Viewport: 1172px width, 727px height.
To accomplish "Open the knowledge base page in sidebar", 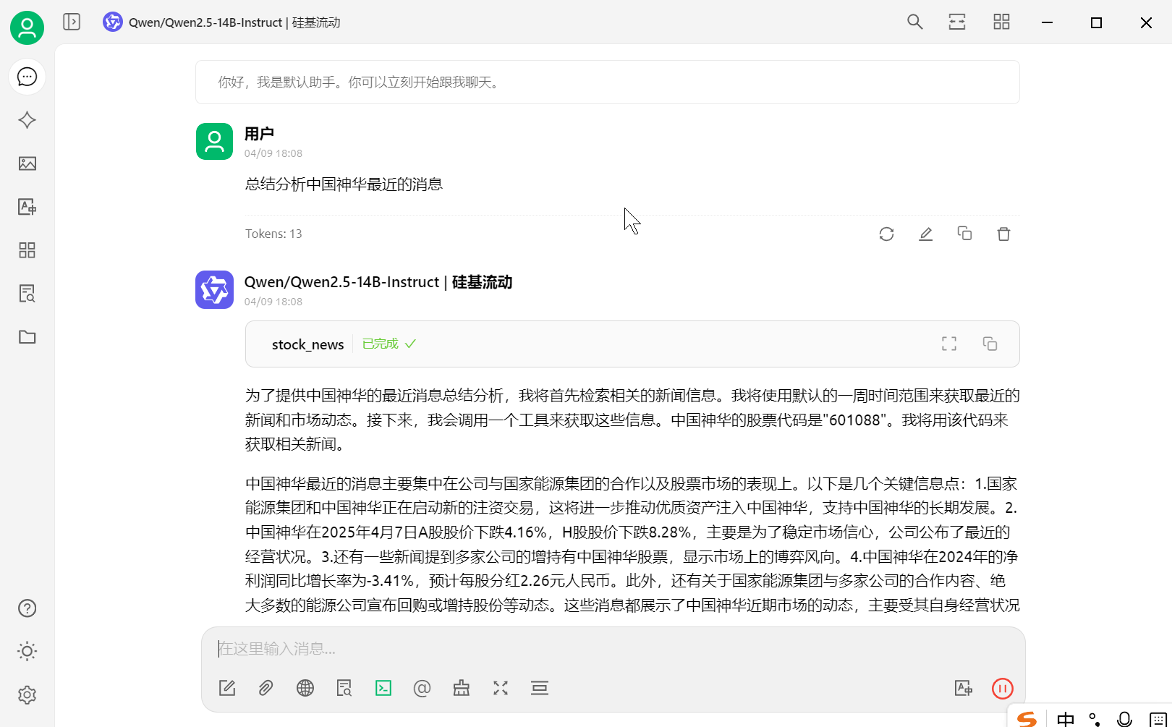I will click(27, 294).
